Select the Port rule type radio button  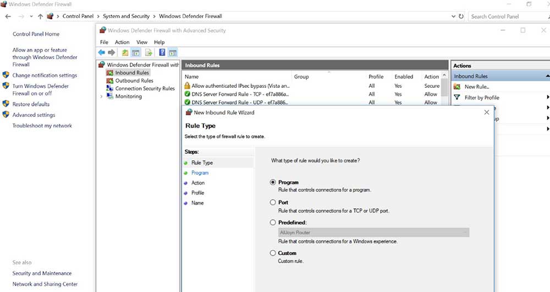point(273,203)
